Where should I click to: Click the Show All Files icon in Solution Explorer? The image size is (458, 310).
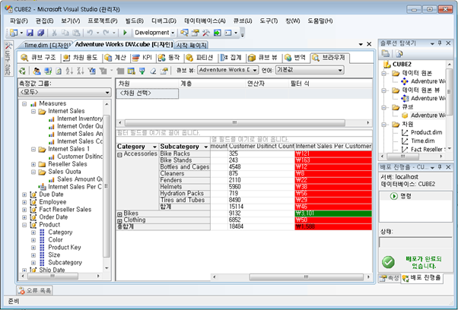coord(386,53)
